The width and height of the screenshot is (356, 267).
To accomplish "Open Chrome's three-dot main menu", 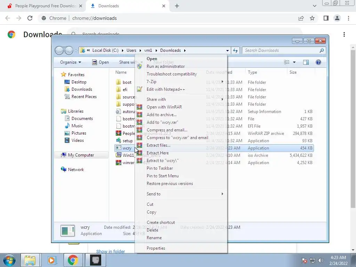I will [348, 18].
